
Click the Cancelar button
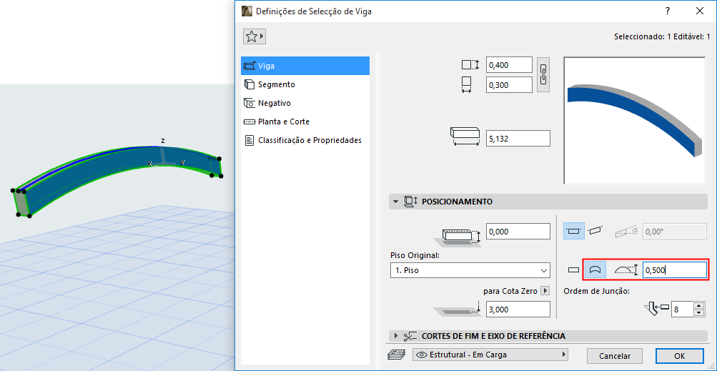[615, 356]
